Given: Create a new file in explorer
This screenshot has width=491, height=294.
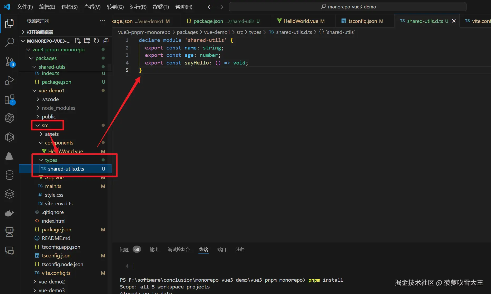Looking at the screenshot, I should [77, 41].
